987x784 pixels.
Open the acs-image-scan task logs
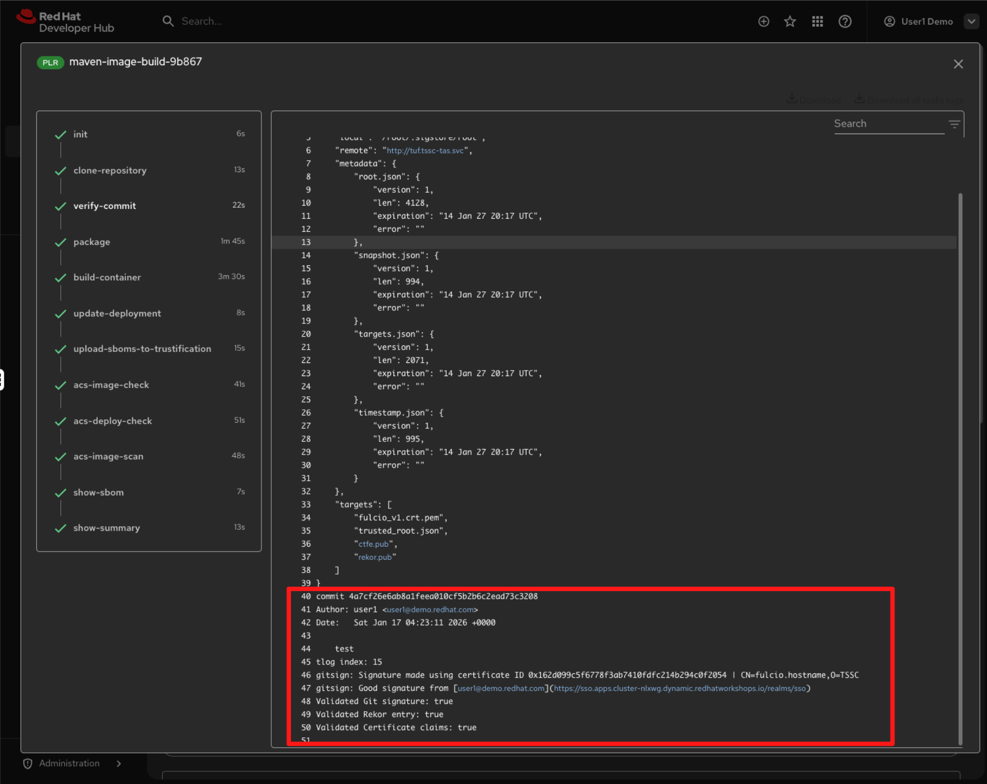[x=108, y=456]
